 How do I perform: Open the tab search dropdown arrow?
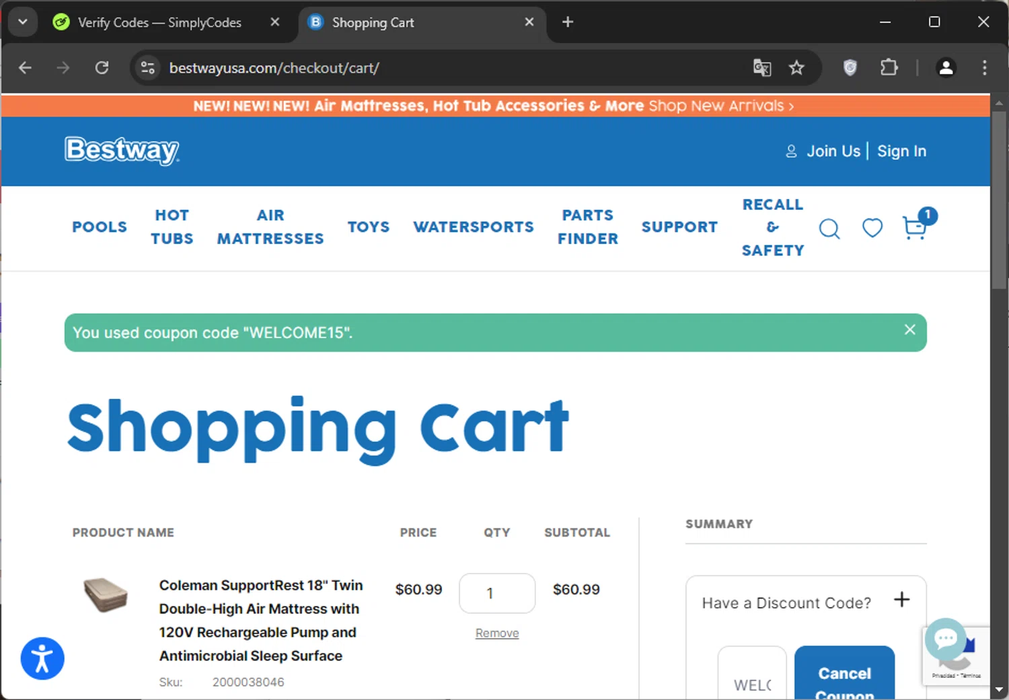(23, 22)
